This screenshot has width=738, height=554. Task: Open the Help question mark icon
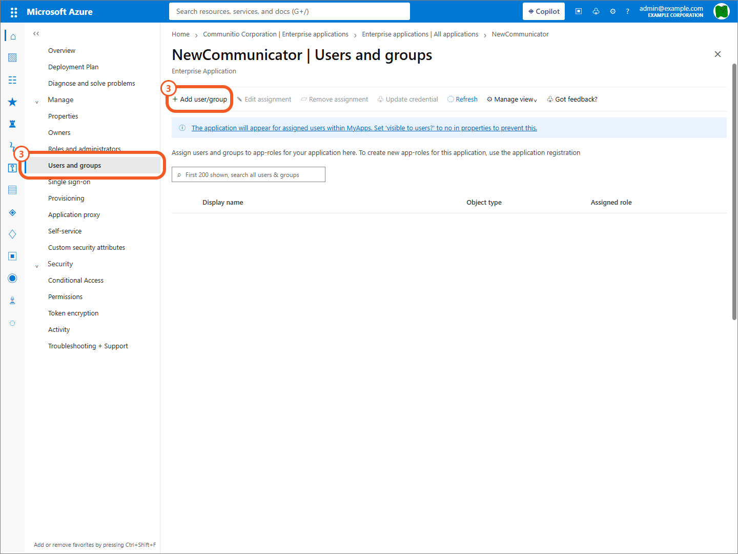(x=627, y=11)
